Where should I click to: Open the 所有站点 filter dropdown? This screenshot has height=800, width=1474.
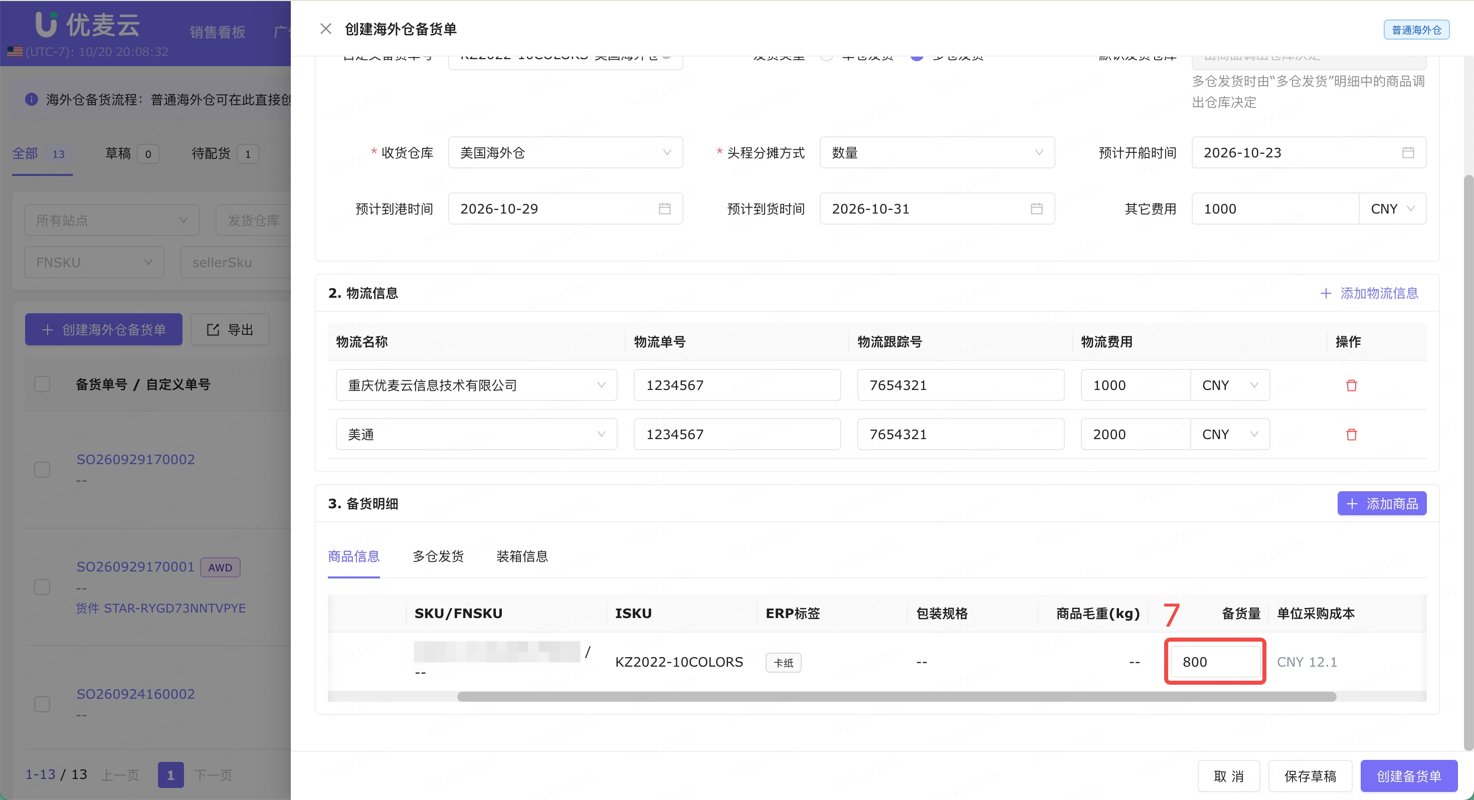[x=112, y=221]
